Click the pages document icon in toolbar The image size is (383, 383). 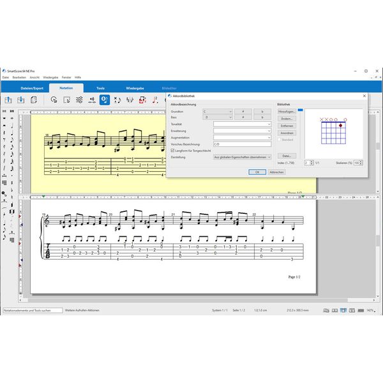tap(34, 100)
